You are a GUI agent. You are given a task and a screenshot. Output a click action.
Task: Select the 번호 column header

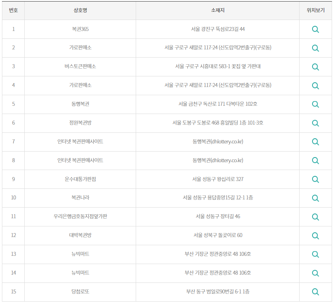(x=13, y=10)
